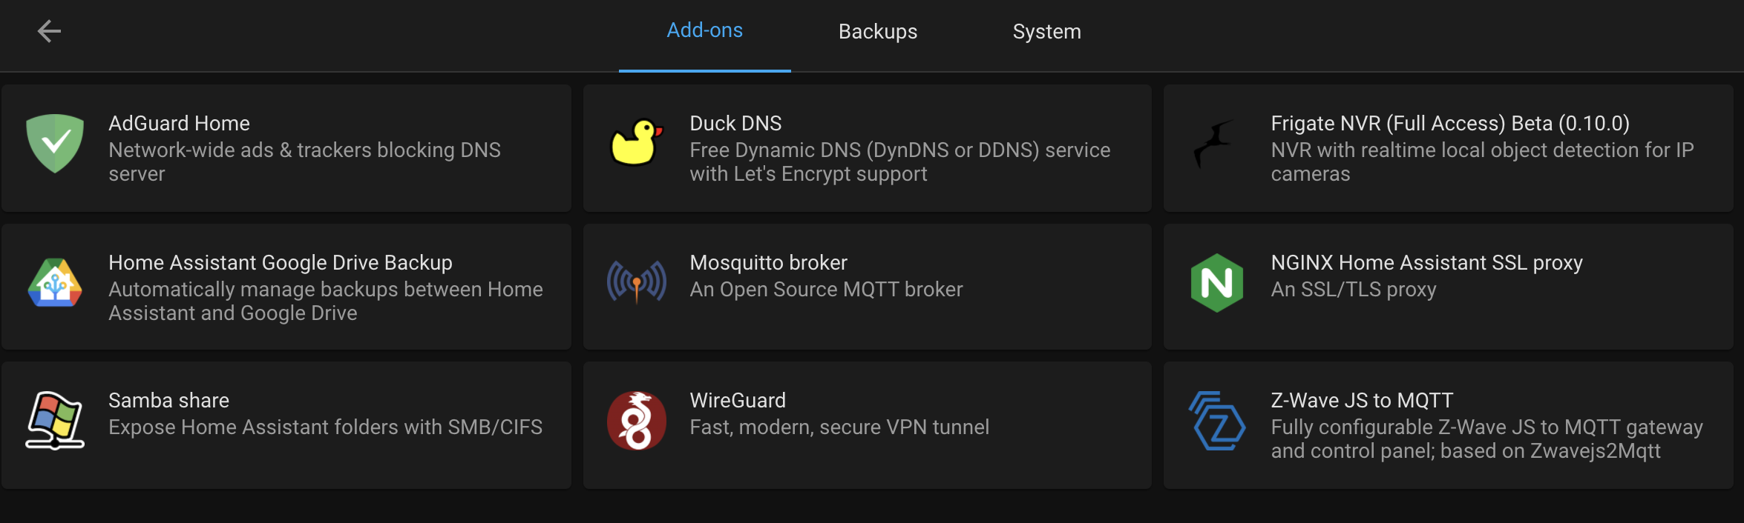Select the Add-ons tab
The image size is (1744, 523).
click(x=704, y=31)
